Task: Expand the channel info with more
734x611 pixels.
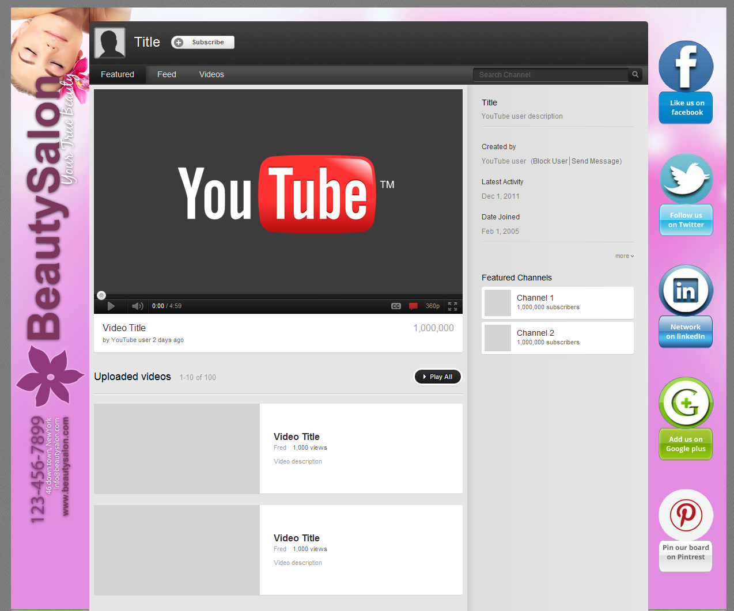Action: 624,256
